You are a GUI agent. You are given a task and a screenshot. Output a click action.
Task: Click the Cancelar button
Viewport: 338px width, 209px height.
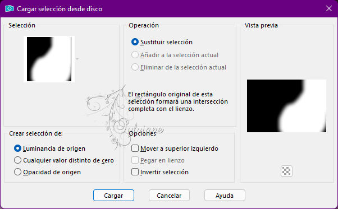click(169, 195)
